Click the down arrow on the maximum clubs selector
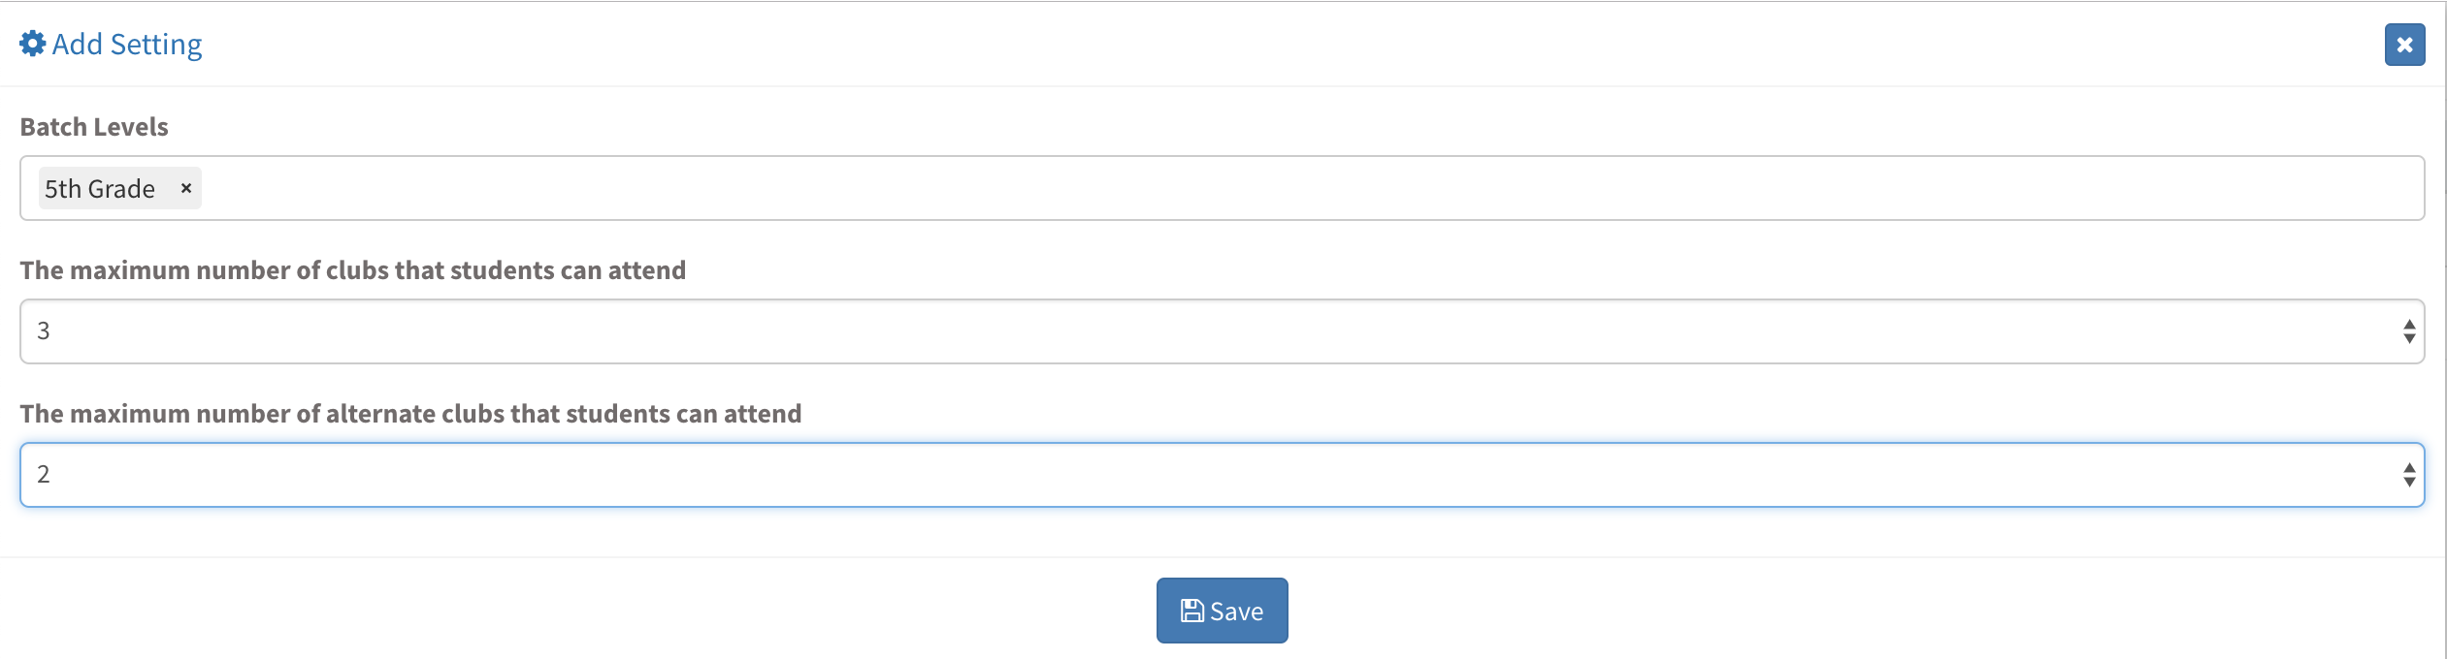Viewport: 2447px width, 659px height. [2409, 338]
